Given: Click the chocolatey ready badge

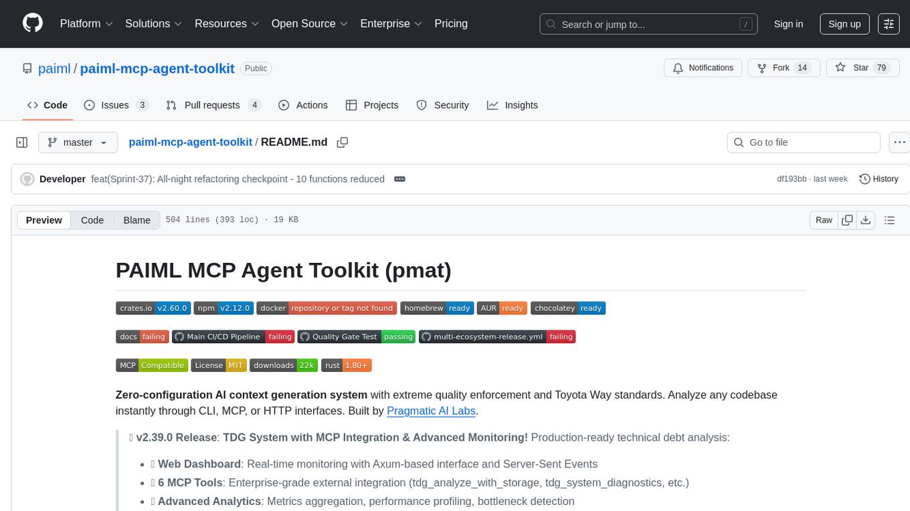Looking at the screenshot, I should tap(568, 308).
